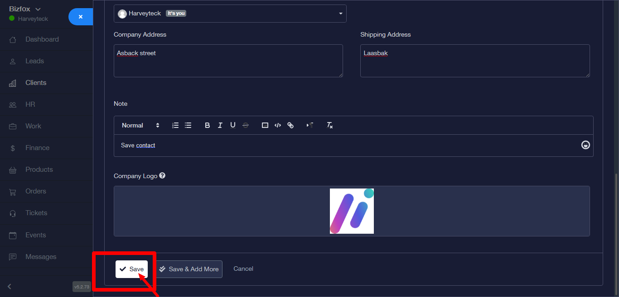Toggle italic formatting in Note editor
The height and width of the screenshot is (297, 619).
point(220,125)
